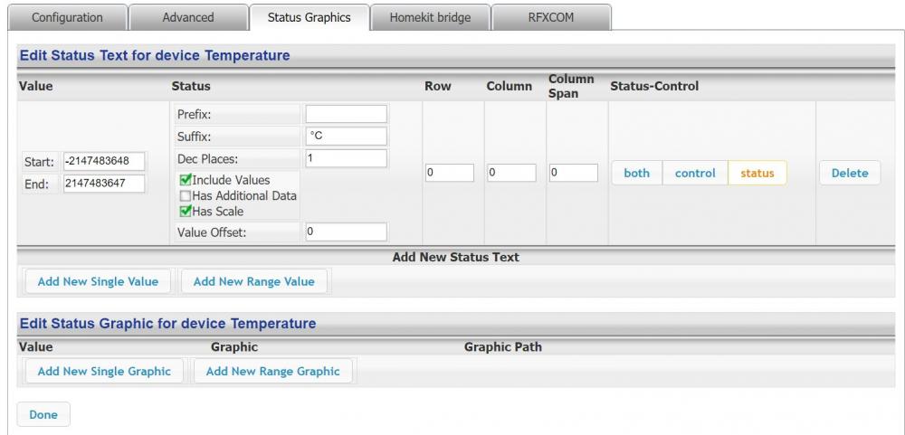Add a new range graphic

coord(273,371)
